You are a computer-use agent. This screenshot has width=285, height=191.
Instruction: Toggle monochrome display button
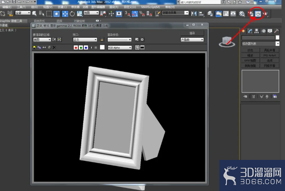(96, 47)
